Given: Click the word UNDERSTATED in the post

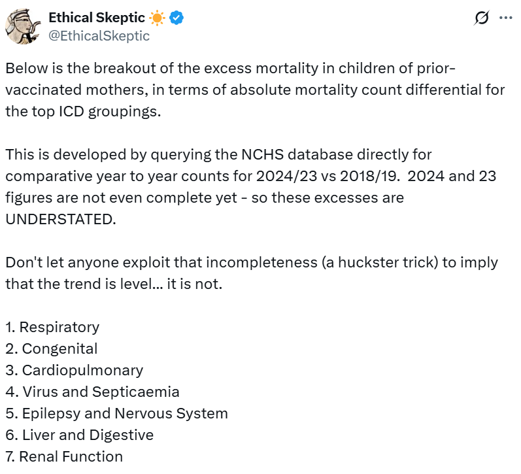Looking at the screenshot, I should 60,219.
